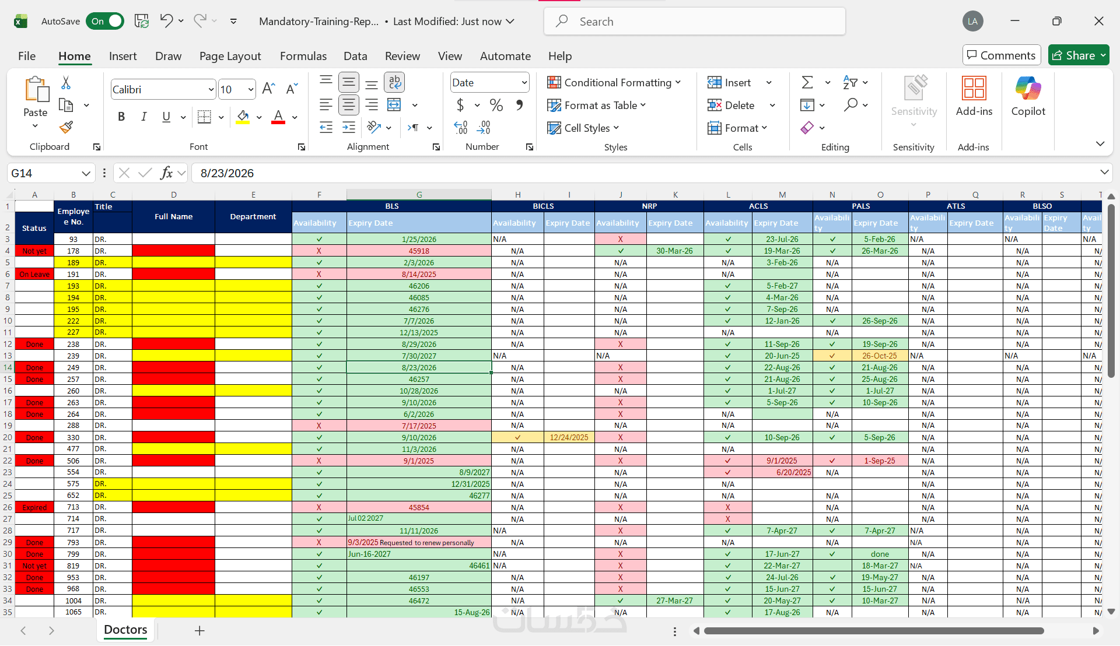Image resolution: width=1120 pixels, height=646 pixels.
Task: Click the Borders icon
Action: click(x=204, y=117)
